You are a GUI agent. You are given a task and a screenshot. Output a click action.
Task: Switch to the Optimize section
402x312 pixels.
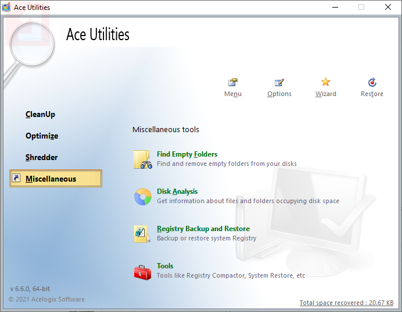tap(42, 136)
